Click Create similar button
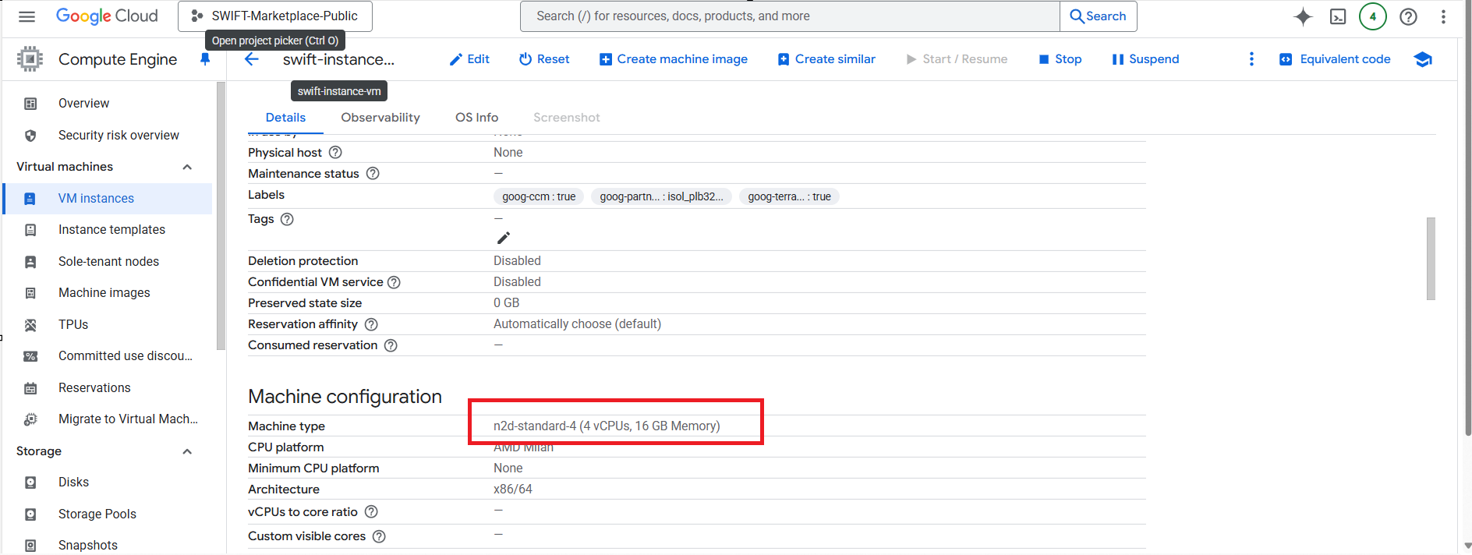1472x555 pixels. click(826, 59)
